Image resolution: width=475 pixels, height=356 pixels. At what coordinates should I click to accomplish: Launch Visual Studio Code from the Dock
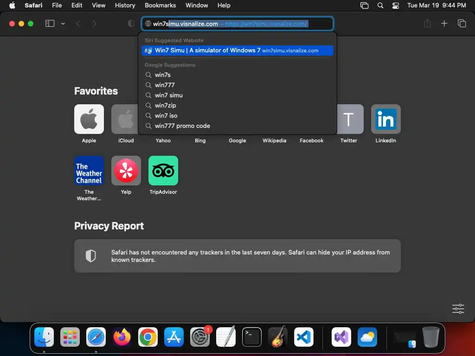tap(304, 337)
